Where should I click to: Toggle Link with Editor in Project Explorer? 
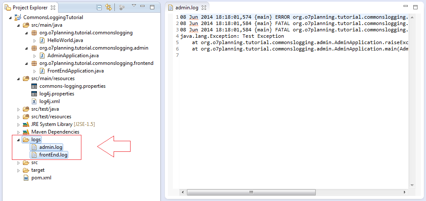point(109,8)
